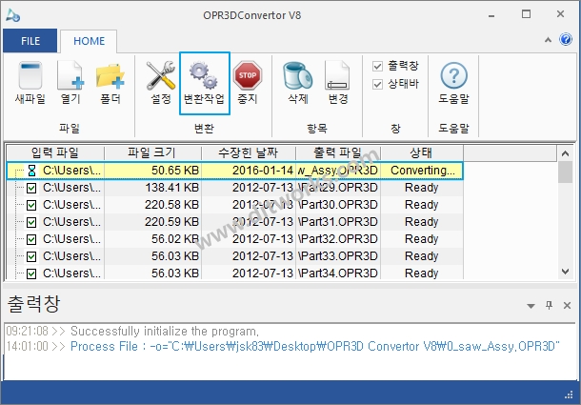Click the app logo in title bar
Viewport: 581px width, 405px height.
pos(12,15)
